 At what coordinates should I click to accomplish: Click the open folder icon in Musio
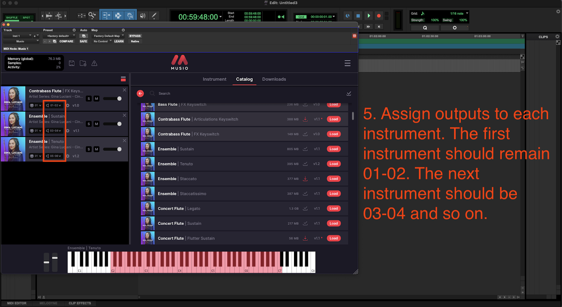pos(83,63)
